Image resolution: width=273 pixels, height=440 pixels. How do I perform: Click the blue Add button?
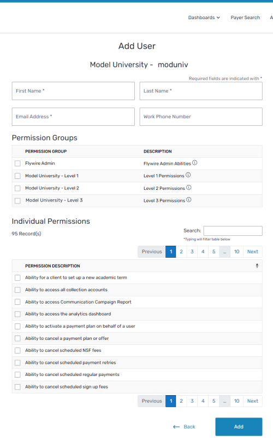[239, 426]
